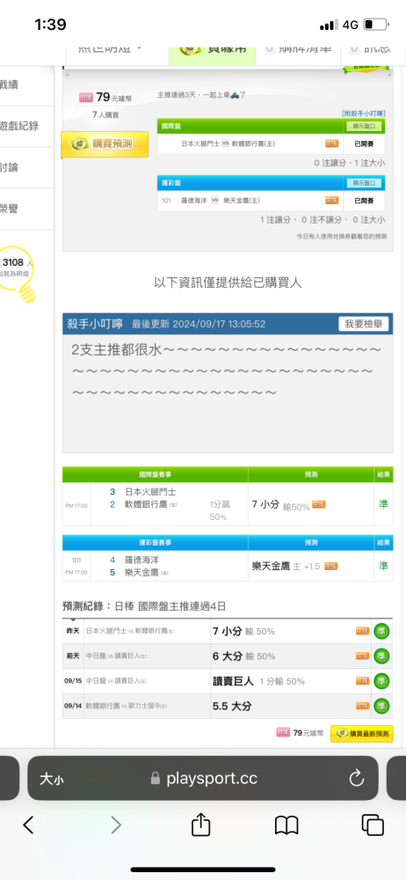Click green 準 badge in 前天 row
Image resolution: width=406 pixels, height=880 pixels.
(381, 656)
